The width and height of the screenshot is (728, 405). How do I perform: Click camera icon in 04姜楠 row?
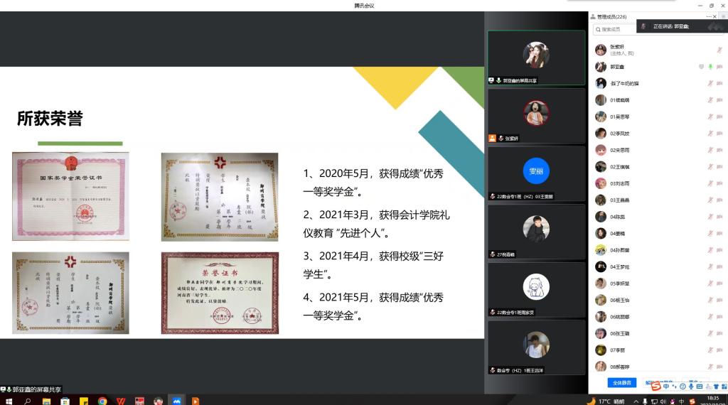[x=719, y=234]
